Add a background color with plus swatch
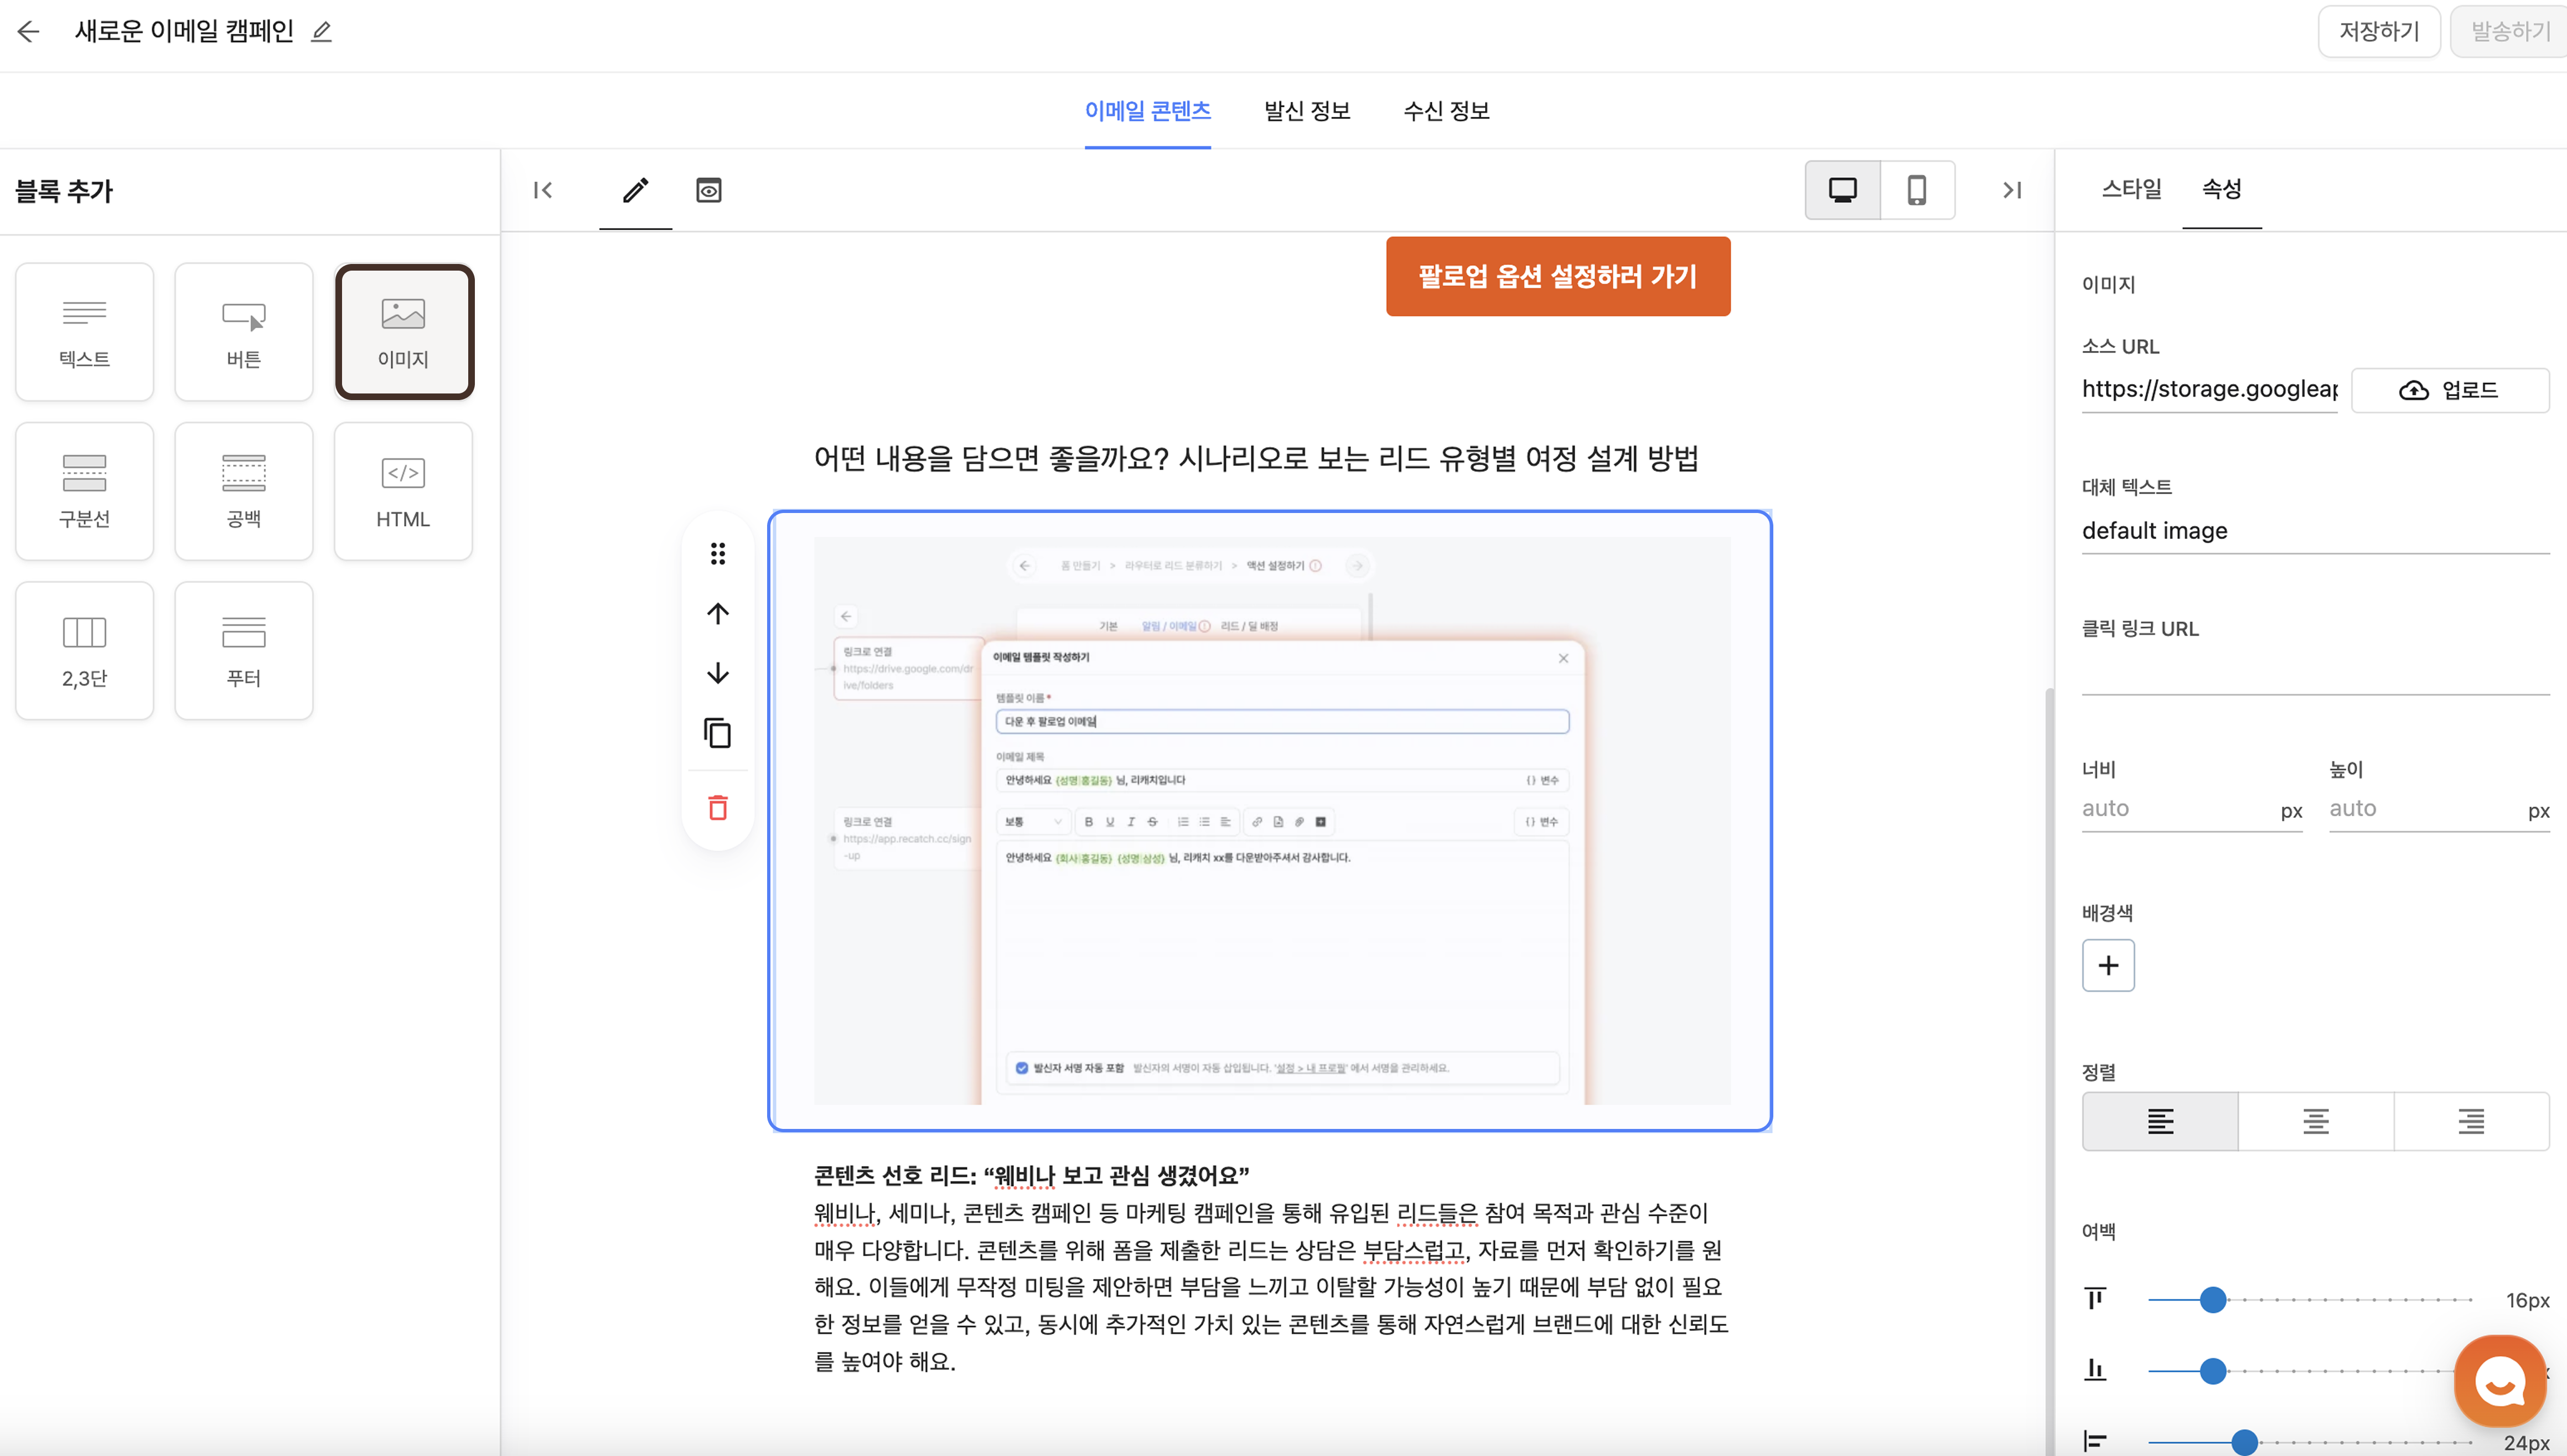The width and height of the screenshot is (2567, 1456). point(2108,965)
